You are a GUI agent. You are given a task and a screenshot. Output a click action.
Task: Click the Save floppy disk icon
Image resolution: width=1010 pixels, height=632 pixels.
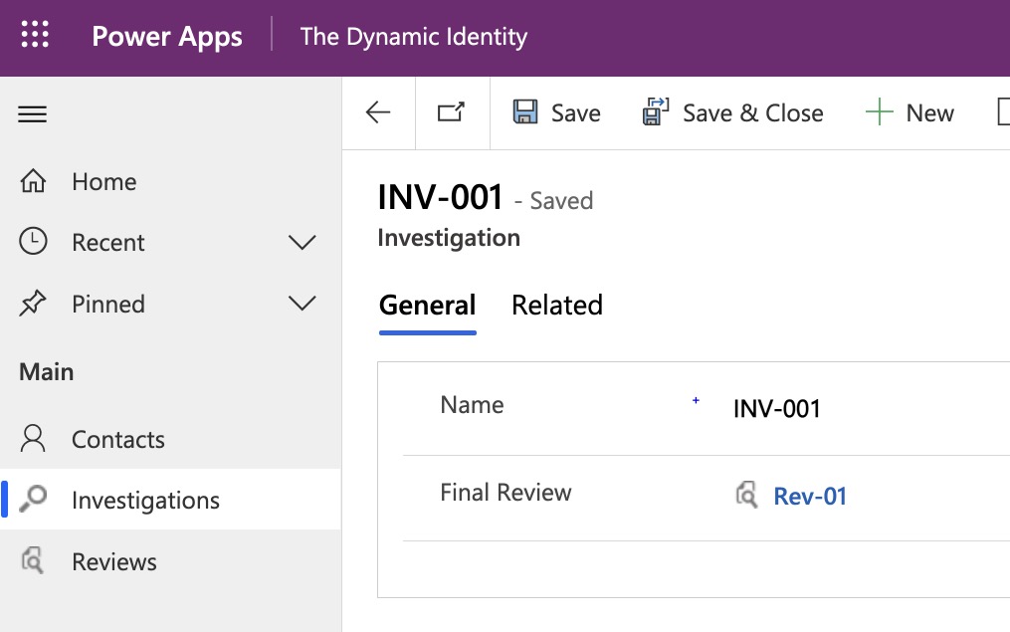click(x=525, y=112)
